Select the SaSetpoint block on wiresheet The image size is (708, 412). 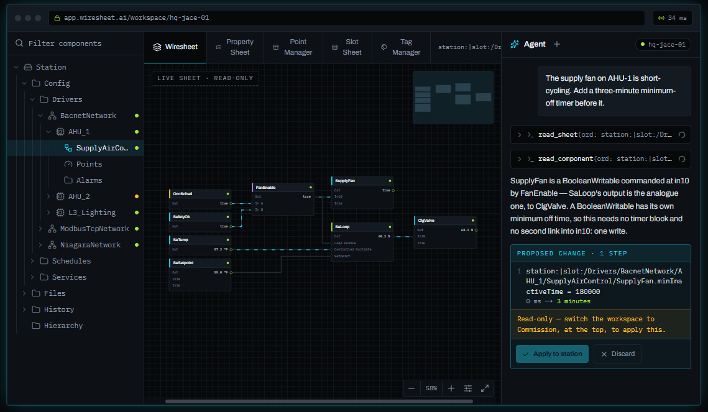pos(200,275)
